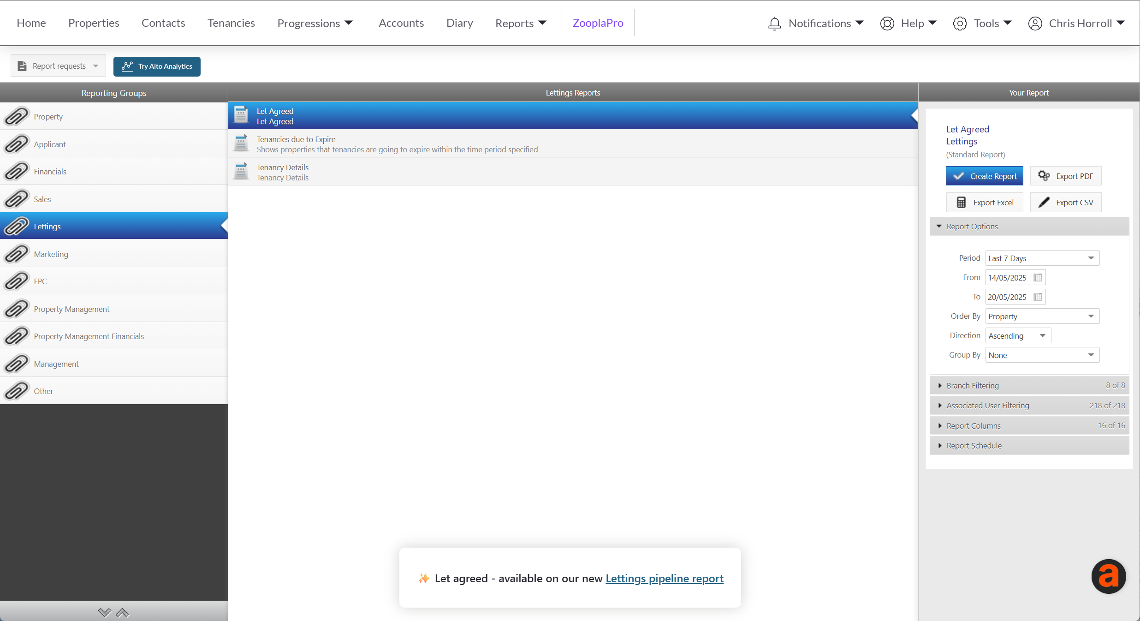Click the Try Alto Analytics button
This screenshot has width=1140, height=621.
coord(157,66)
